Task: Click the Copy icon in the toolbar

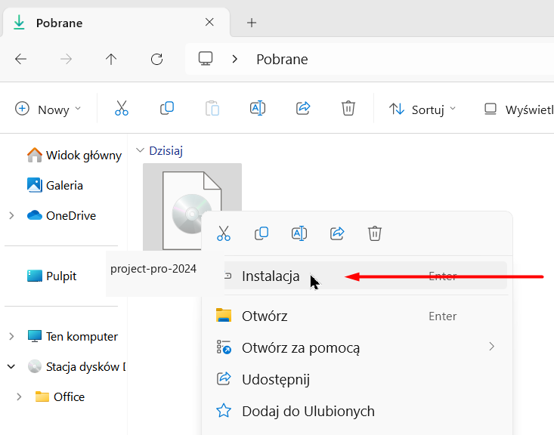Action: (x=167, y=108)
